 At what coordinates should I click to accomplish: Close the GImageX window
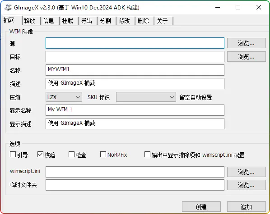pyautogui.click(x=259, y=7)
